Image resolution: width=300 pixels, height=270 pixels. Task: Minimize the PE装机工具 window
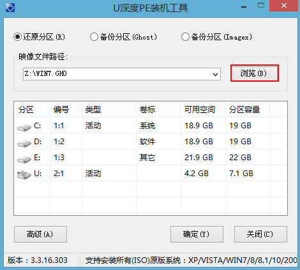(x=244, y=7)
